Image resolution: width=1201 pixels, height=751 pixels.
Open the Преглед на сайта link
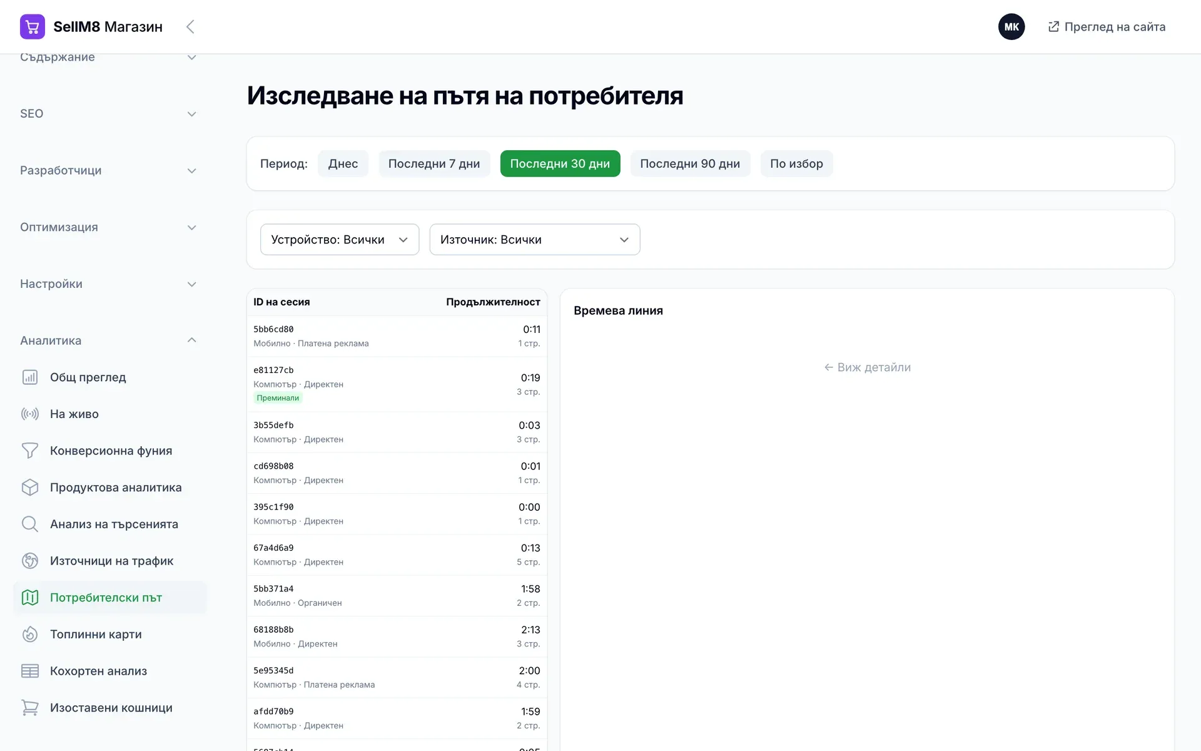1107,27
